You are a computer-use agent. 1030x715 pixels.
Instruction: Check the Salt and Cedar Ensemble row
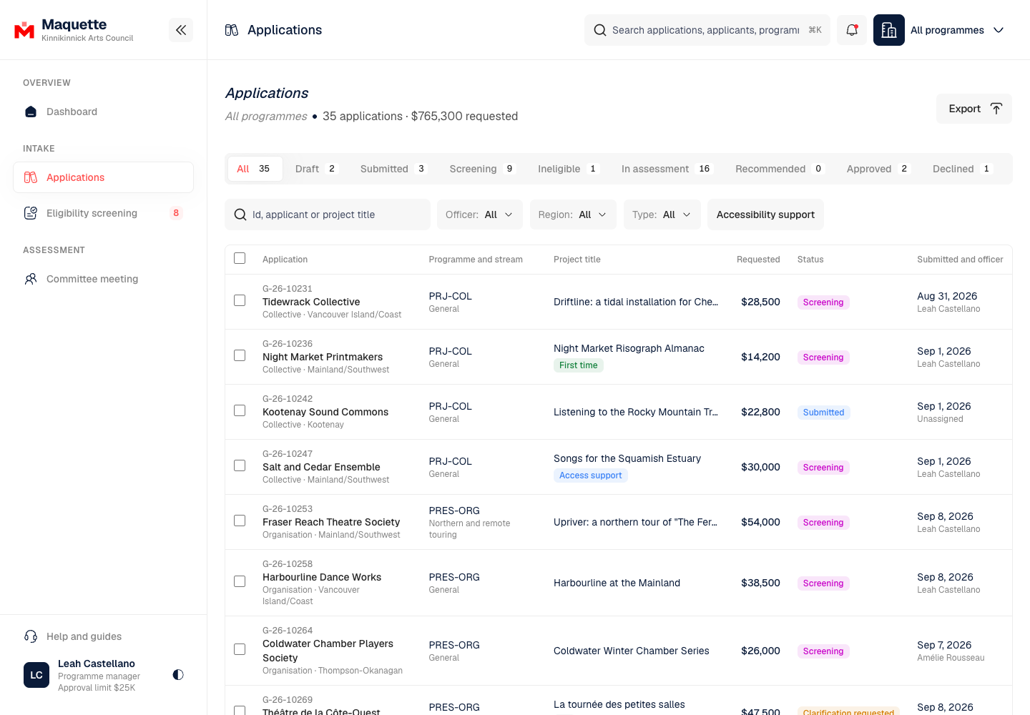[x=240, y=465]
